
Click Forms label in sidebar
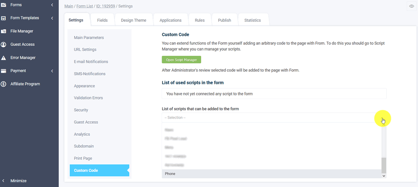pyautogui.click(x=16, y=5)
